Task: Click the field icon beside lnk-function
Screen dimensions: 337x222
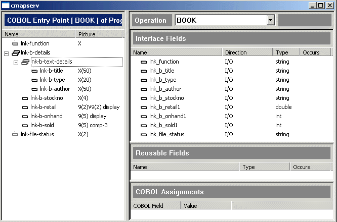Action: point(15,44)
